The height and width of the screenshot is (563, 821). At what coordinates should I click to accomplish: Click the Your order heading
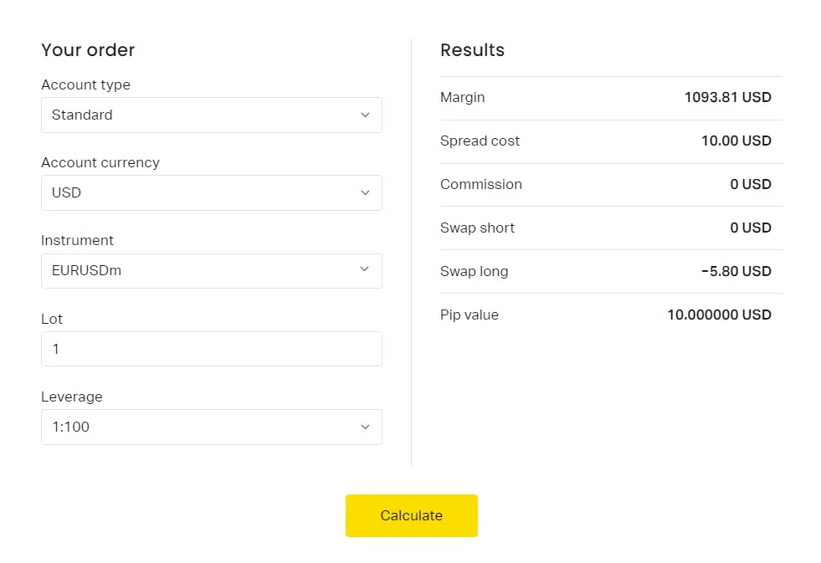point(88,50)
